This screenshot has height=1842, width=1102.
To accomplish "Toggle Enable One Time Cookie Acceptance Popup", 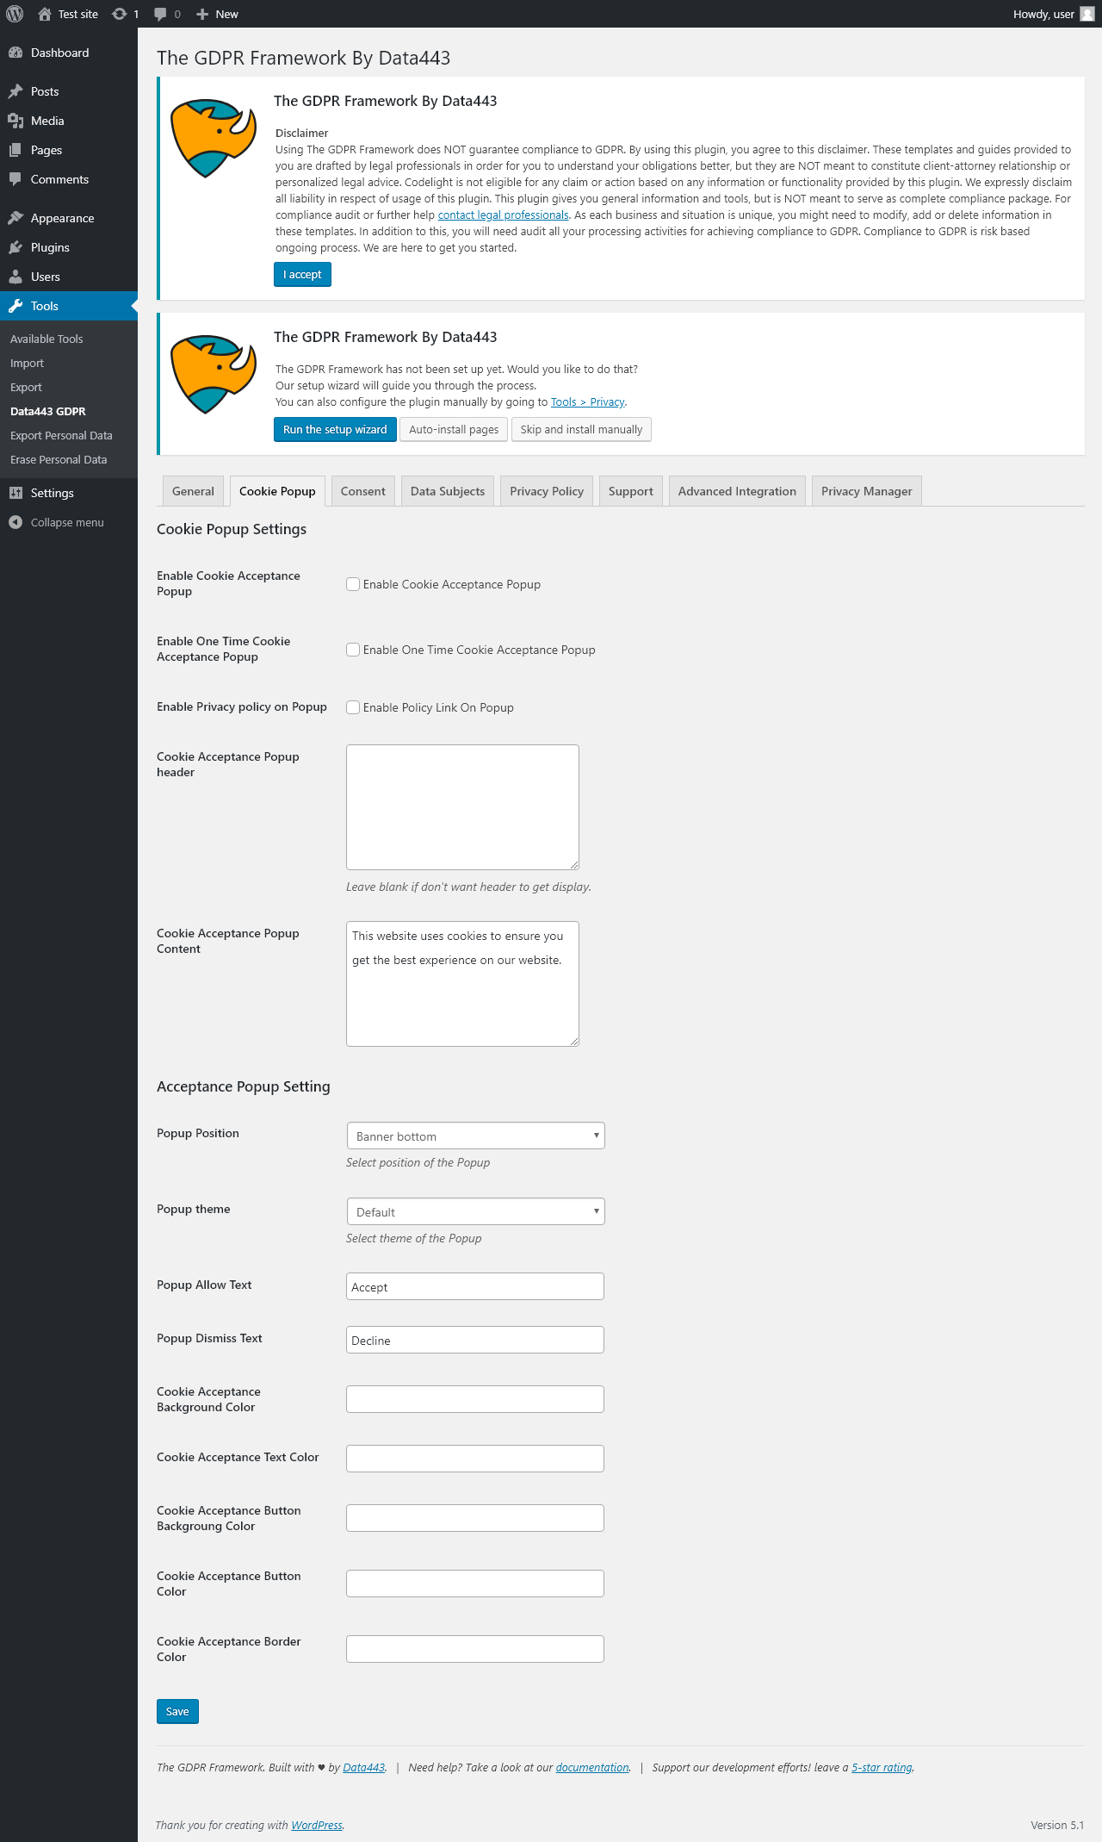I will coord(353,650).
